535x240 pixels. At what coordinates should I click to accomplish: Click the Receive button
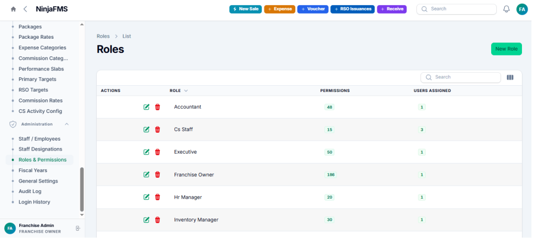[392, 9]
